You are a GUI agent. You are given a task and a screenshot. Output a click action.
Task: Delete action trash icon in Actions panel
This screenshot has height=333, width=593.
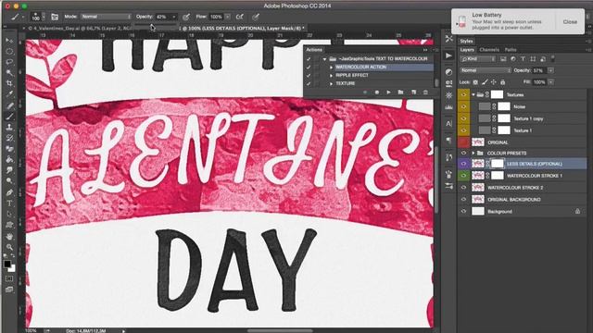[425, 92]
